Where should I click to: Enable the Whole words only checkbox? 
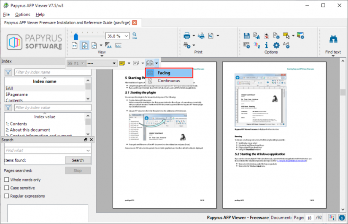(7, 180)
